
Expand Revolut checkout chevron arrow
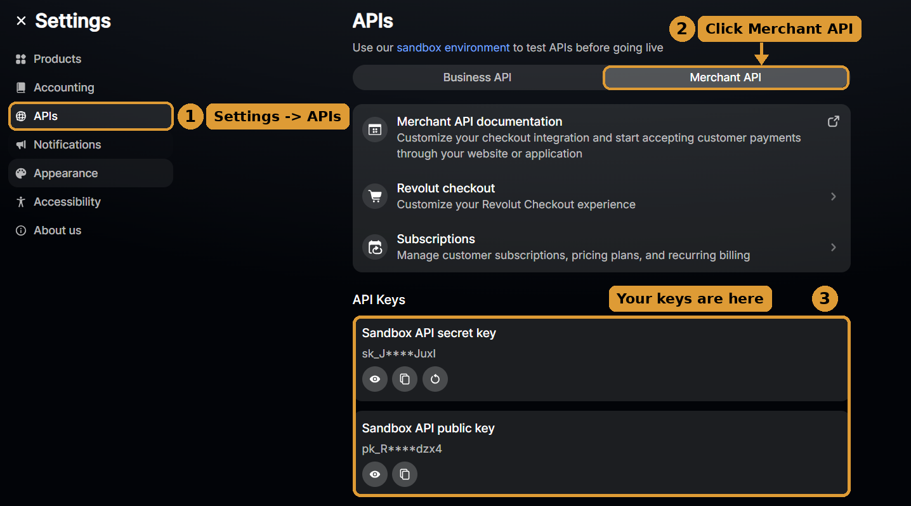pos(834,197)
